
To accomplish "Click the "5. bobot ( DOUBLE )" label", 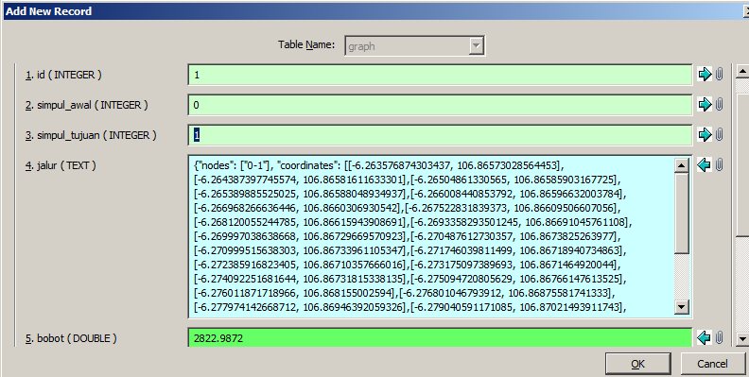I will (x=71, y=338).
